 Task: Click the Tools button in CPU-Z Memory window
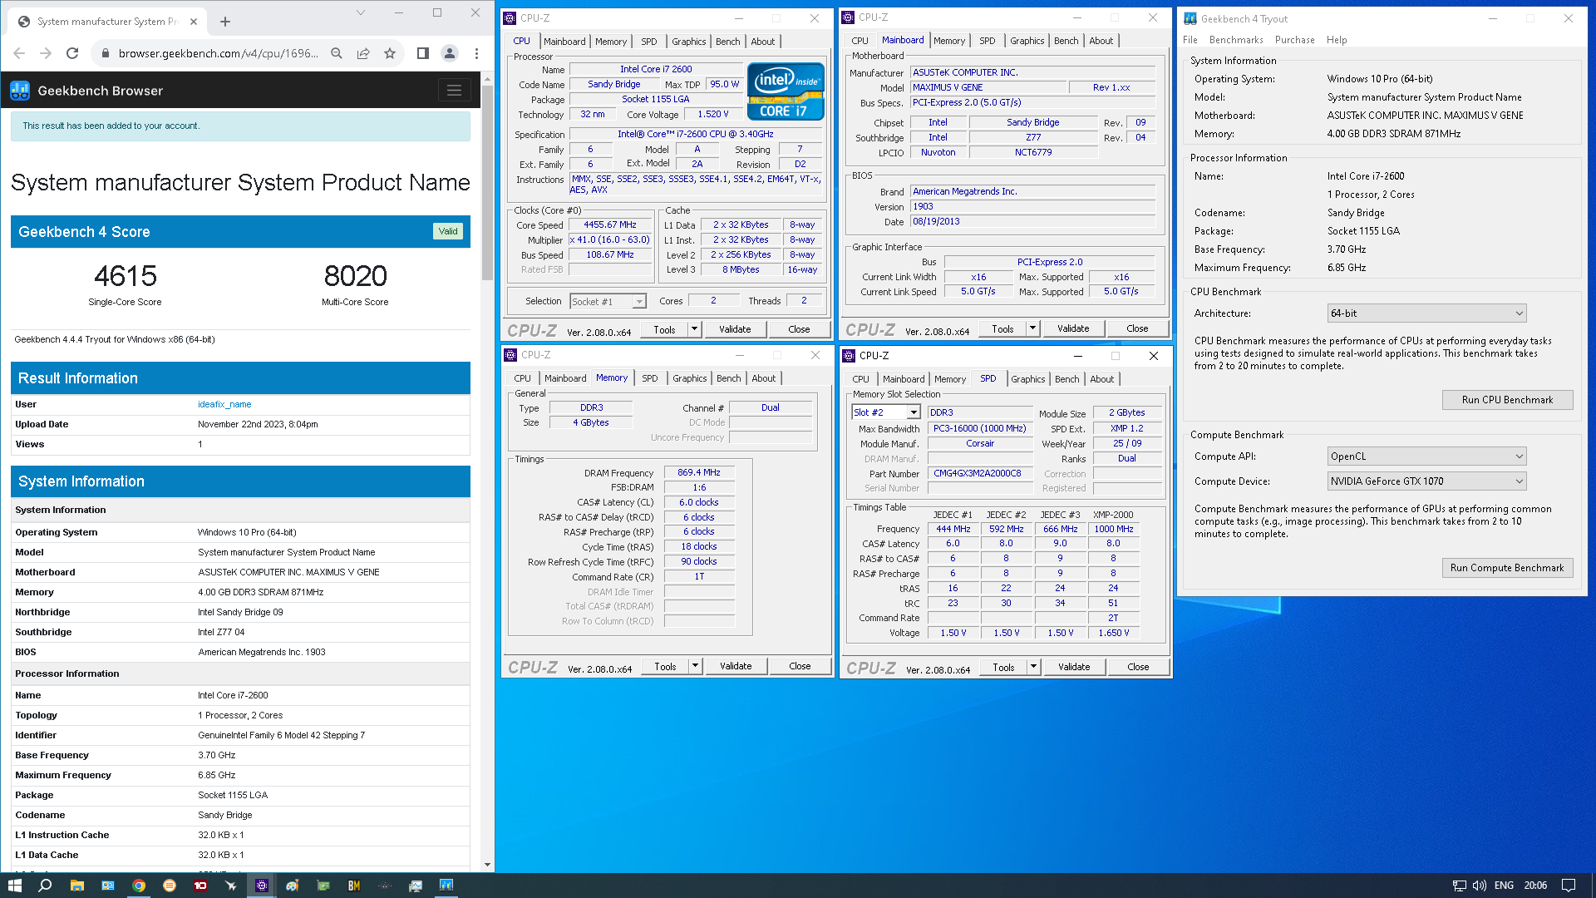click(665, 666)
